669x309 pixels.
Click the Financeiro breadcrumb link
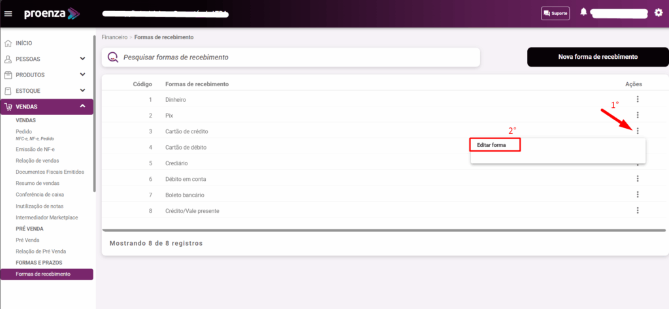(x=114, y=37)
